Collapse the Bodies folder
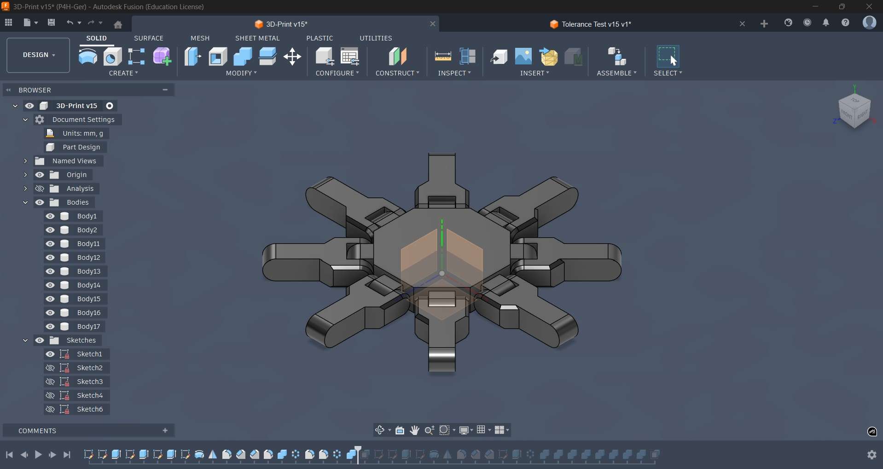The width and height of the screenshot is (883, 469). pos(25,202)
